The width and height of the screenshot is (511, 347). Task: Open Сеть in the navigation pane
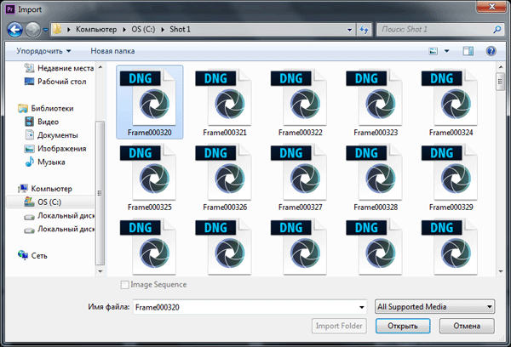[x=32, y=255]
